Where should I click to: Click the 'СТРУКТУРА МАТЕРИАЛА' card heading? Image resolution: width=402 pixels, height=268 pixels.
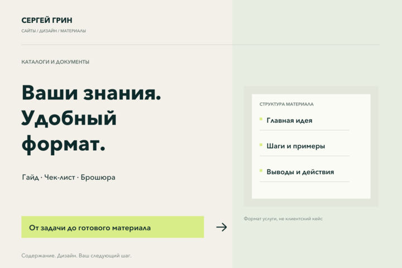(x=286, y=104)
